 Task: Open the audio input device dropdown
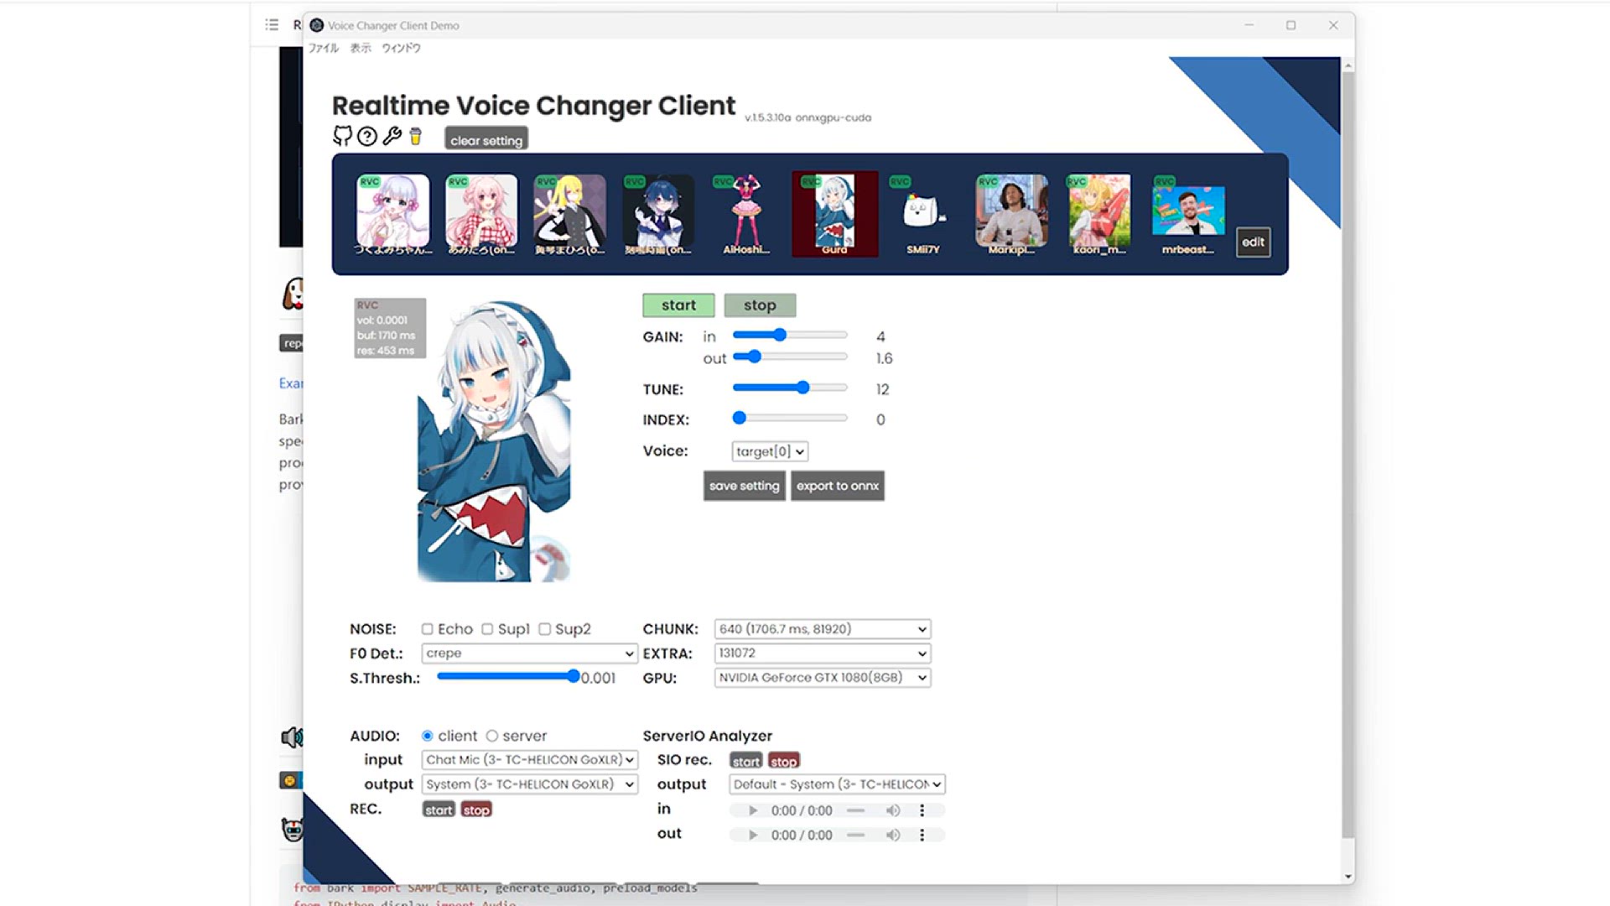pos(530,760)
